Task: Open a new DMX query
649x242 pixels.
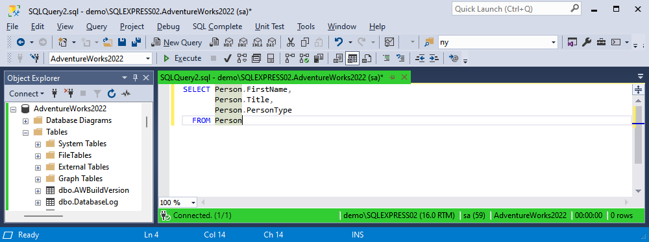Action: coord(243,42)
